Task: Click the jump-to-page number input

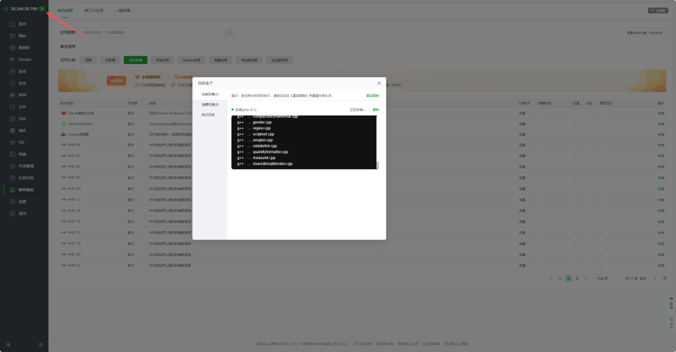Action: pos(654,279)
